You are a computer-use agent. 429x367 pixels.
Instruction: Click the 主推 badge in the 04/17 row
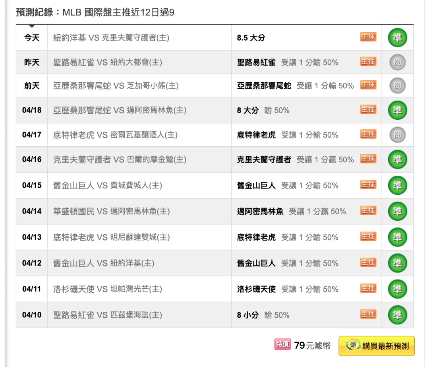368,134
